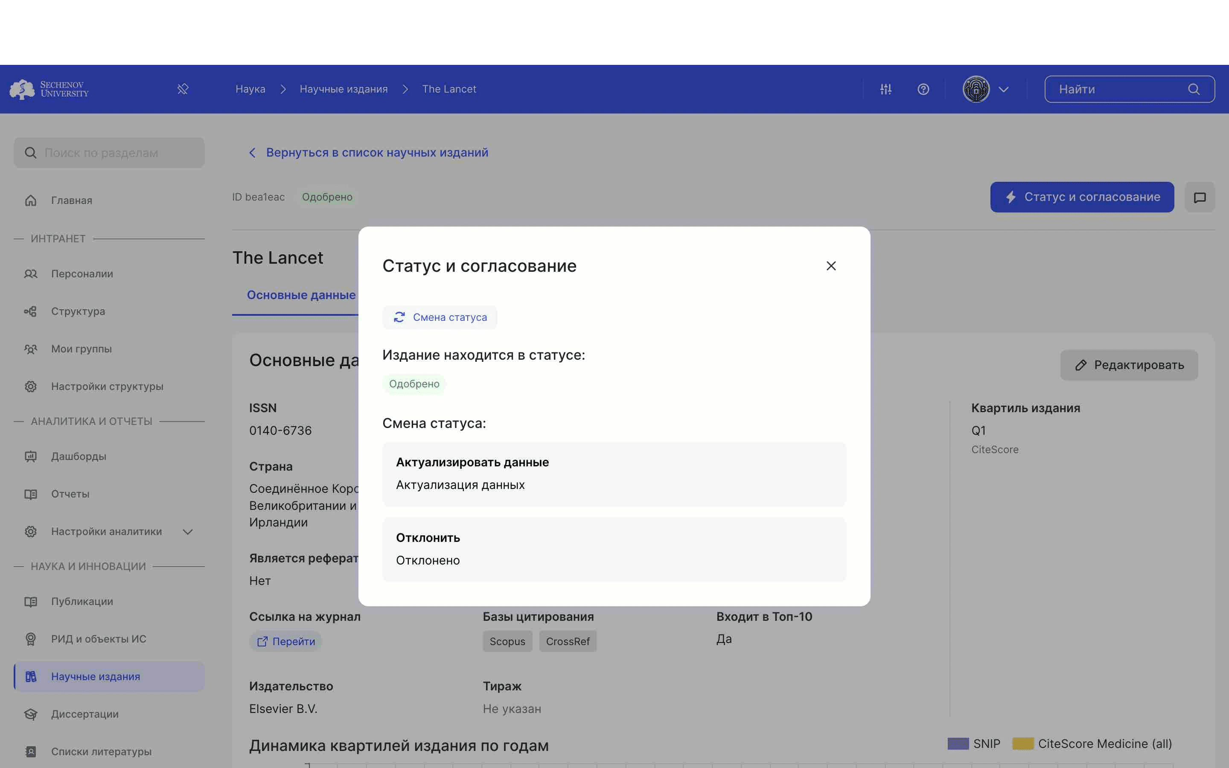Click the Q1 quartile value

pyautogui.click(x=978, y=431)
